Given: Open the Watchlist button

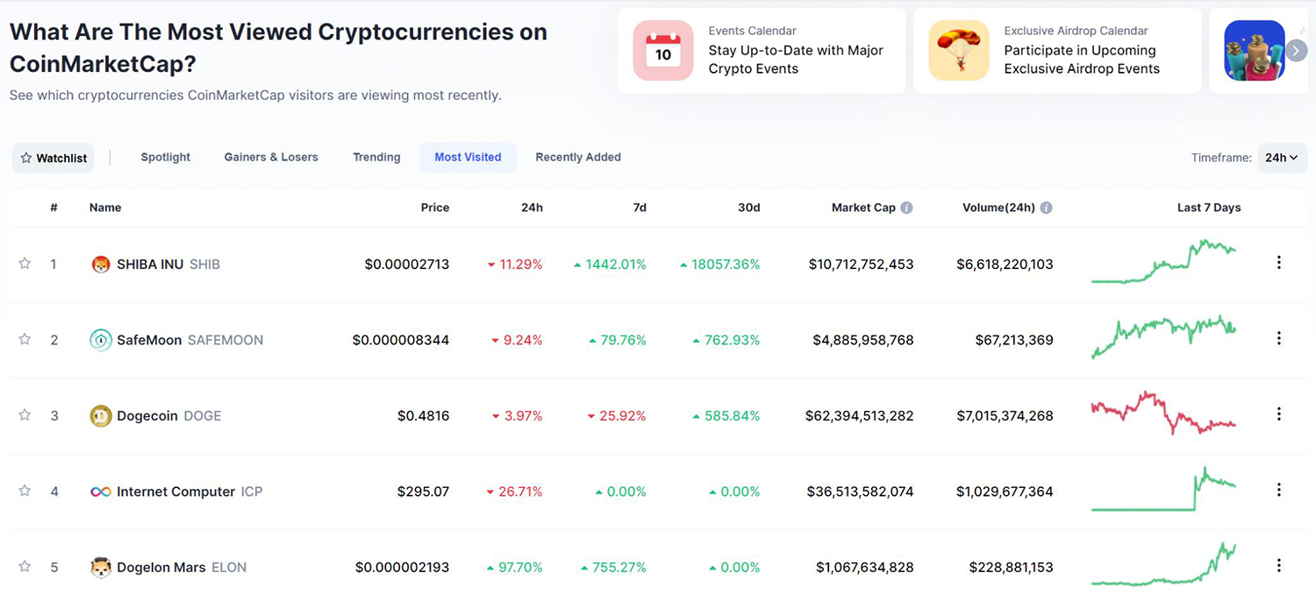Looking at the screenshot, I should tap(54, 158).
